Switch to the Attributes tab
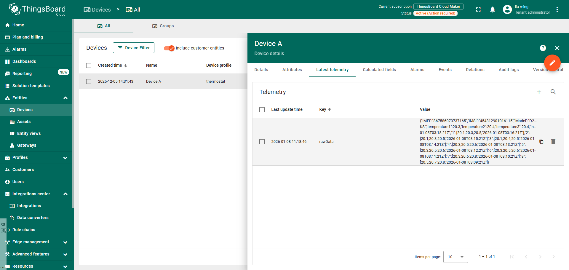The width and height of the screenshot is (569, 270). (292, 70)
